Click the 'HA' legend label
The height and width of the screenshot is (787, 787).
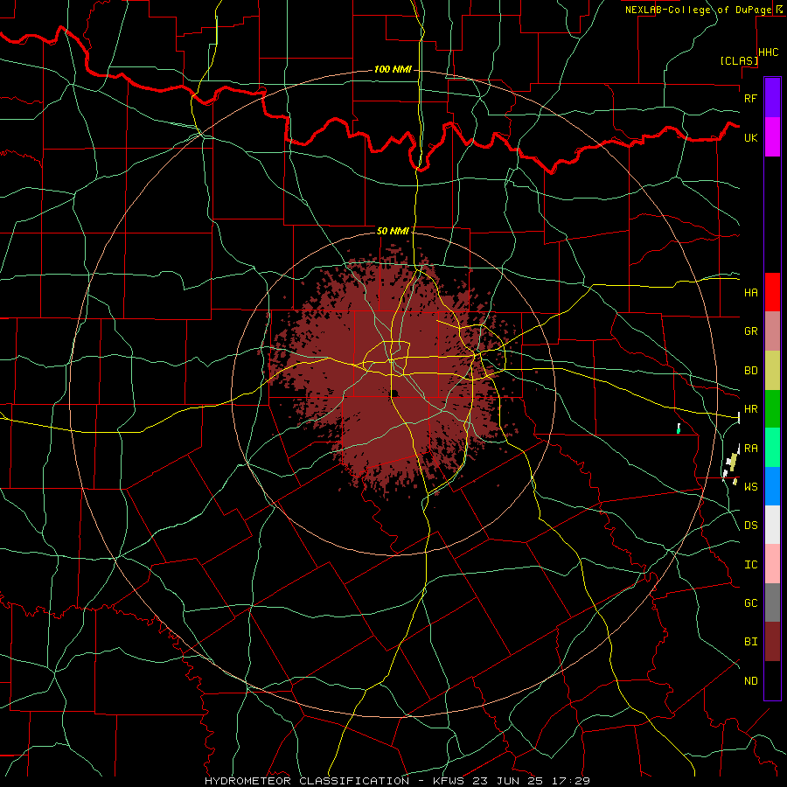click(750, 292)
